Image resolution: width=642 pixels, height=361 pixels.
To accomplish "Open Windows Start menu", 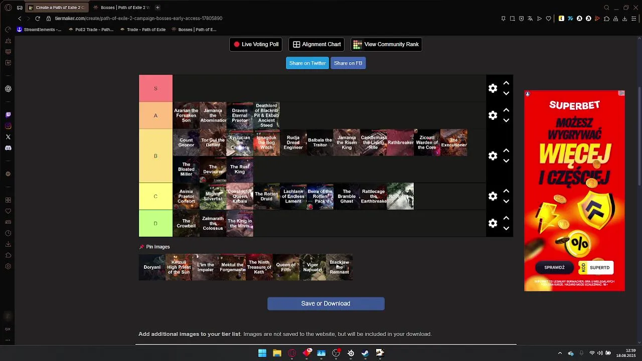I will click(x=262, y=353).
